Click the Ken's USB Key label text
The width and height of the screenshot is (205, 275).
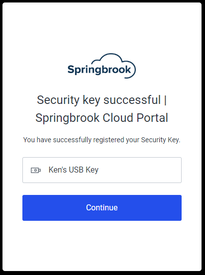click(x=74, y=170)
